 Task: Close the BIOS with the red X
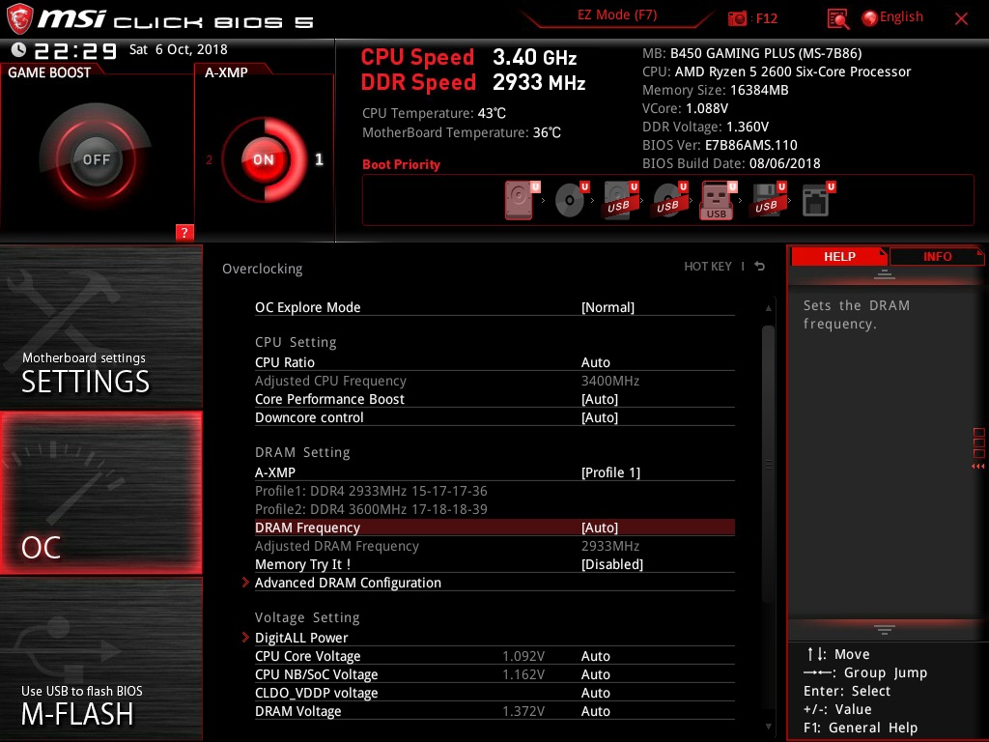(x=961, y=19)
